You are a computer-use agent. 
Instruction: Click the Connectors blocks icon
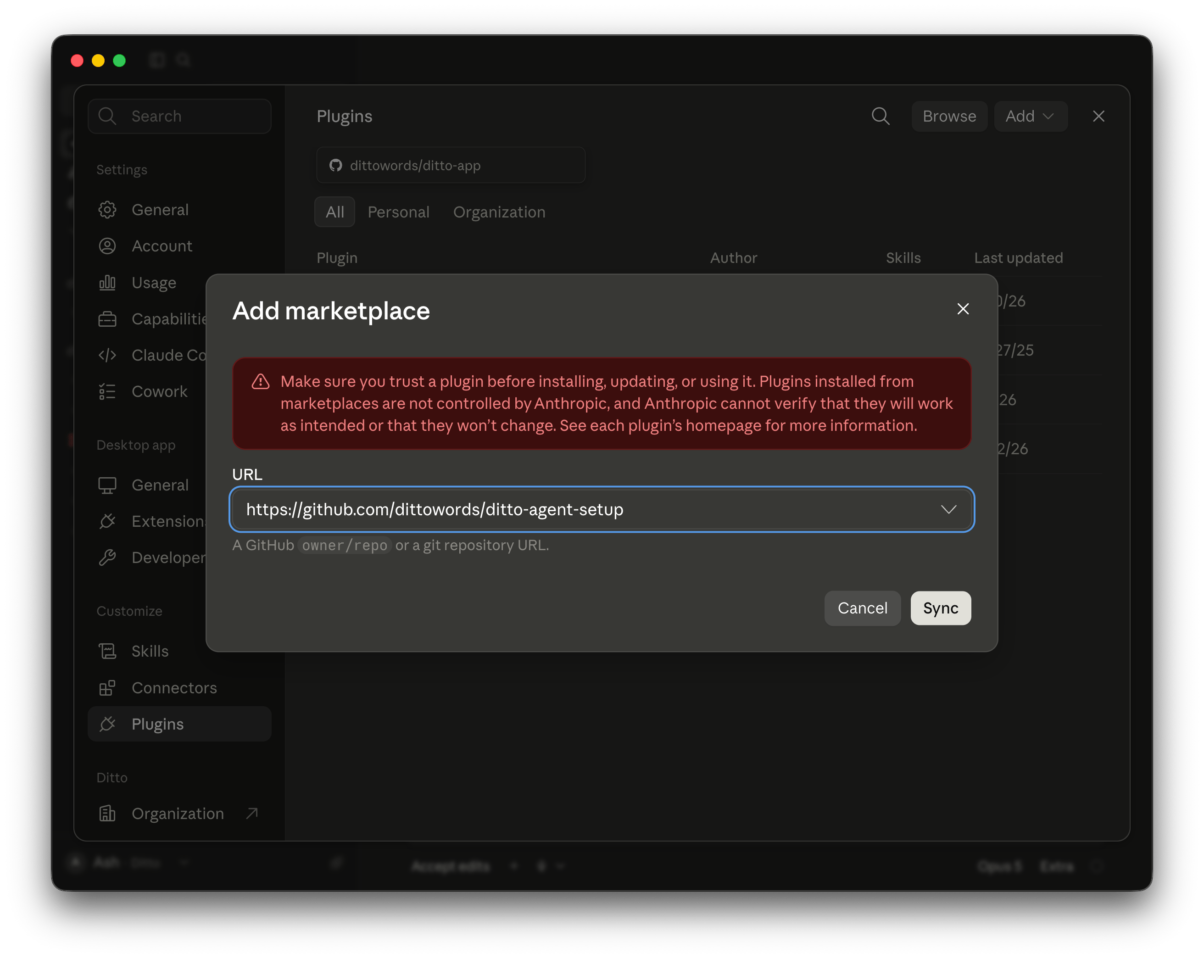(x=107, y=687)
